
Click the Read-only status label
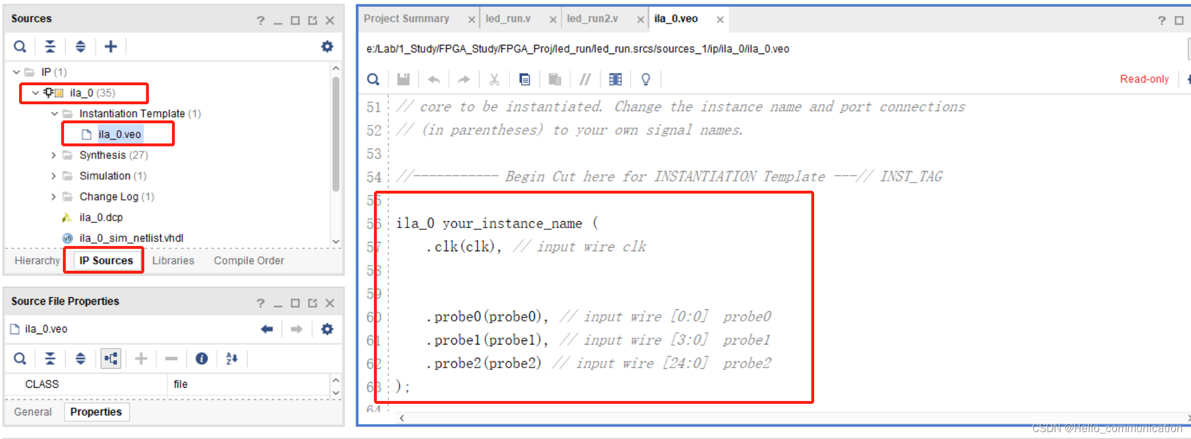pos(1144,79)
